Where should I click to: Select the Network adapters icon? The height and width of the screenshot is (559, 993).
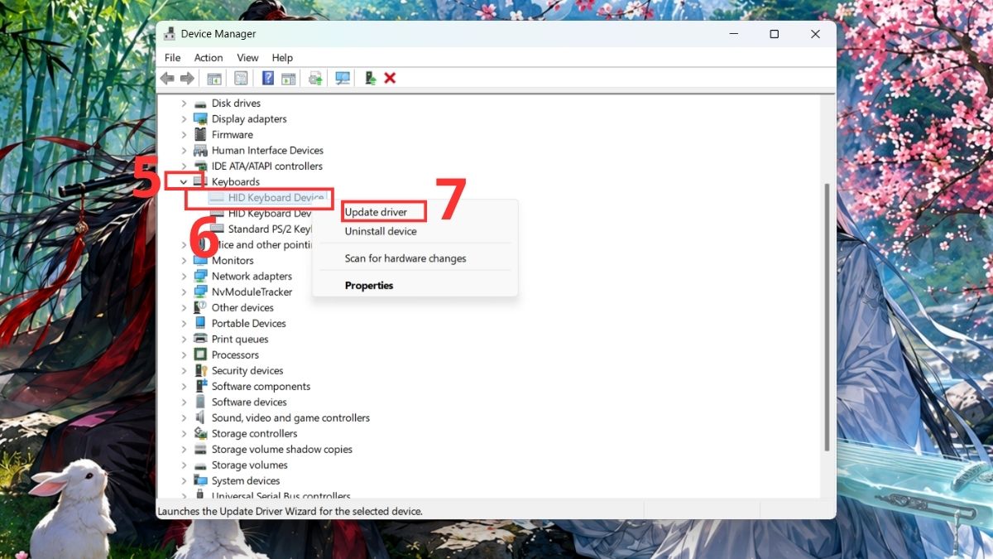(200, 276)
